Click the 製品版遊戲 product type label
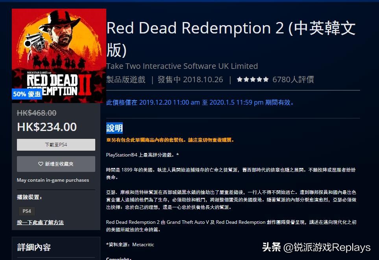 pos(126,79)
